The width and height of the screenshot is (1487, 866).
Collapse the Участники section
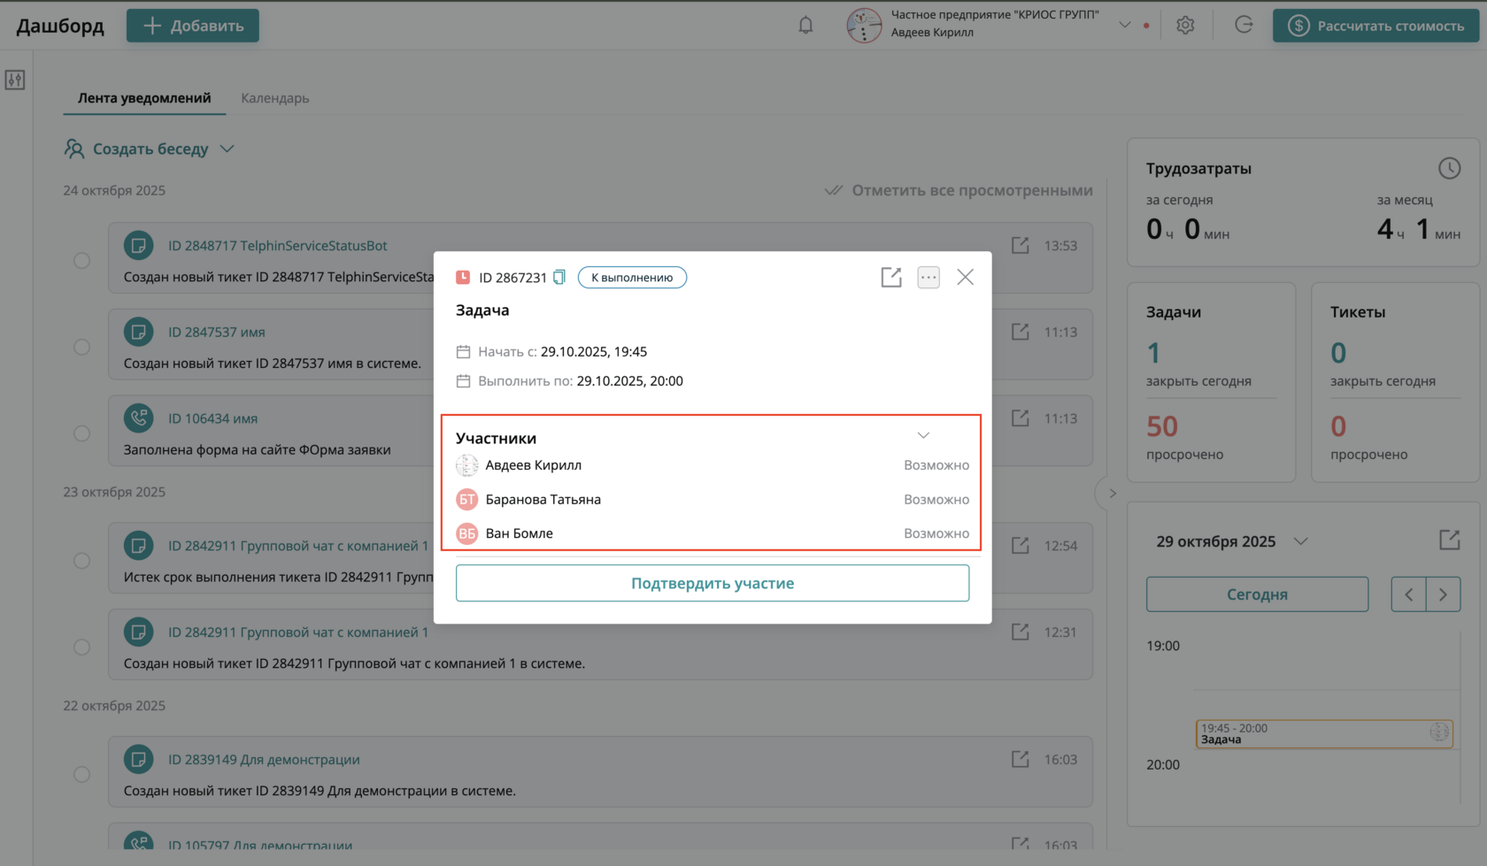(923, 435)
